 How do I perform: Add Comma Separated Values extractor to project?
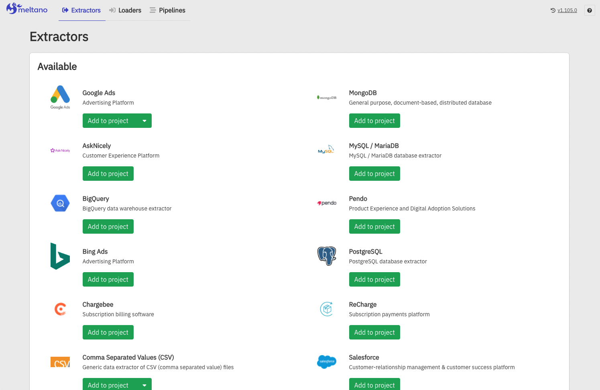tap(108, 385)
